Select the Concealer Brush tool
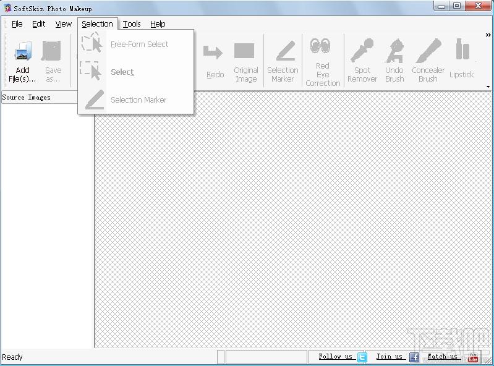 point(428,61)
